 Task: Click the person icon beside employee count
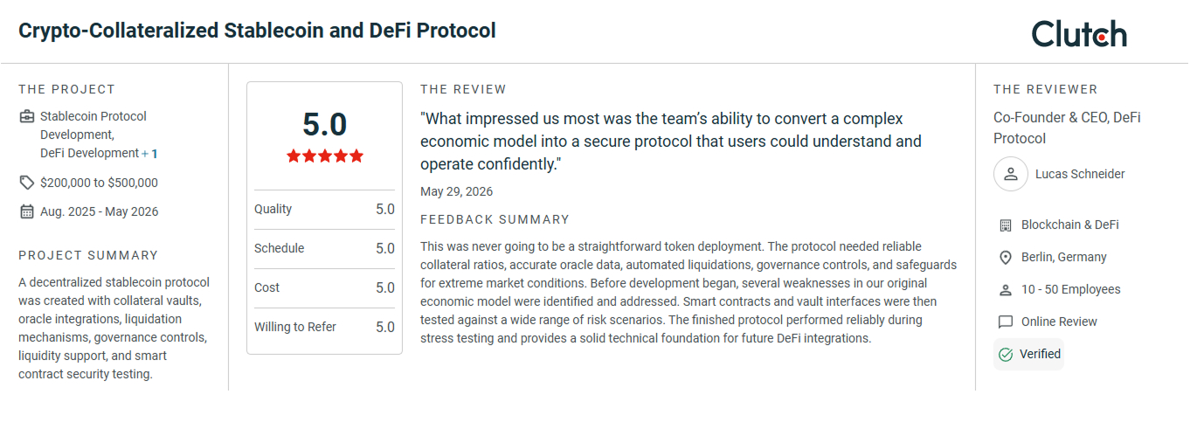[x=1005, y=290]
